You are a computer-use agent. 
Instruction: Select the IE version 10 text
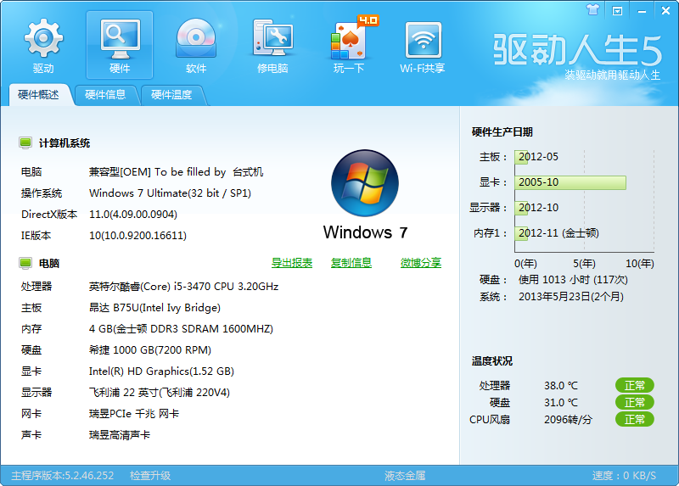click(x=137, y=236)
